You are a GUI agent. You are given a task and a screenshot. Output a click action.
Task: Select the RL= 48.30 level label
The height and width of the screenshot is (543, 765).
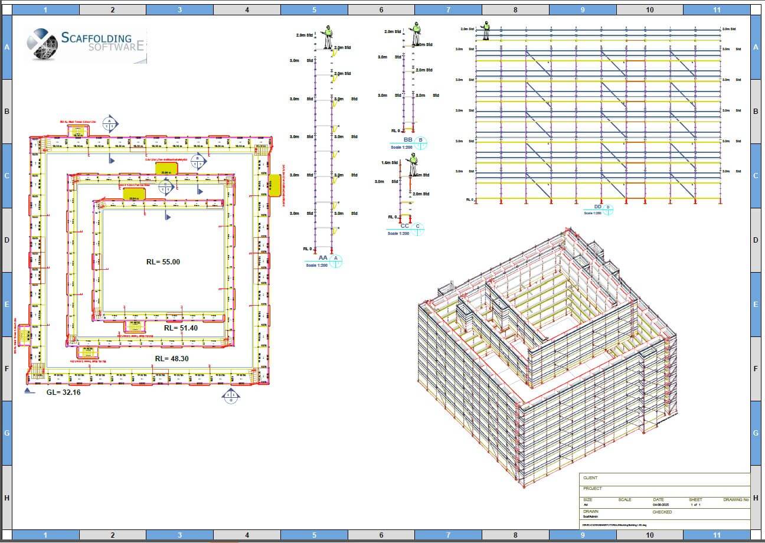[172, 358]
